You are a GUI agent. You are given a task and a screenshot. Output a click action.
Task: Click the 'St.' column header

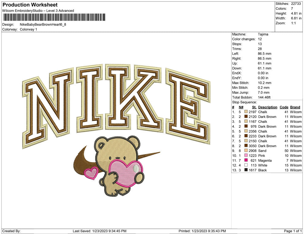tap(254, 107)
